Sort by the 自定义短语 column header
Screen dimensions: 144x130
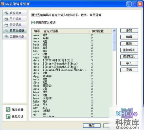pos(65,31)
